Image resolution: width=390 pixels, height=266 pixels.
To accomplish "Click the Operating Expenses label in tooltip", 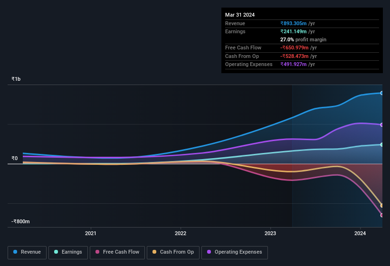I will [x=249, y=65].
